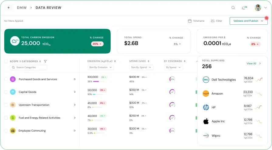
Task: Click the Wipro logo
Action: (x=206, y=136)
